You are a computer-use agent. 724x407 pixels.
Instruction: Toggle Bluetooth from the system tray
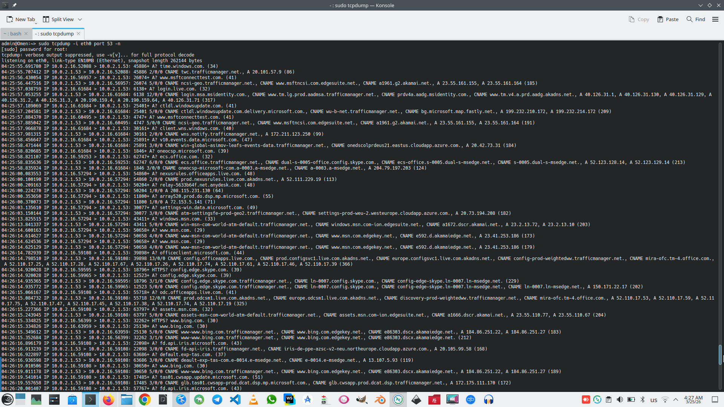tap(643, 399)
